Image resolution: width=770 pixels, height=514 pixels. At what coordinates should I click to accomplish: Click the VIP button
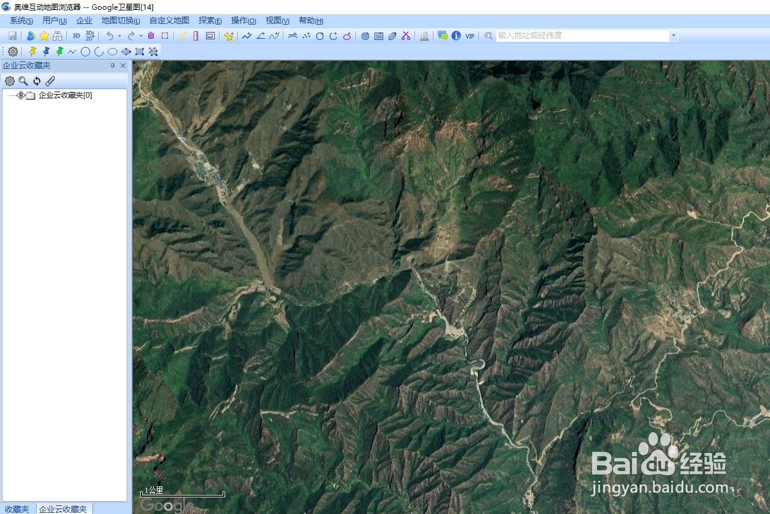(470, 36)
